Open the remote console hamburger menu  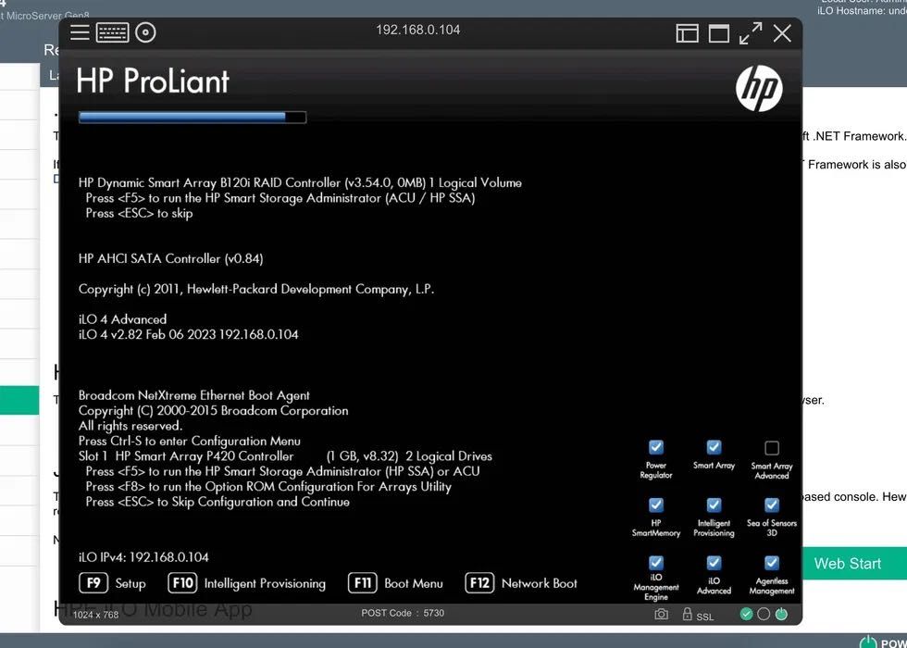pos(80,32)
